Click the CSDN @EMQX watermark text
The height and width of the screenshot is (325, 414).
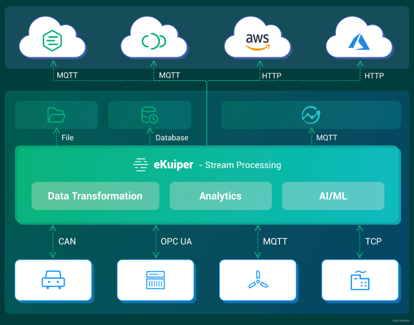(401, 321)
